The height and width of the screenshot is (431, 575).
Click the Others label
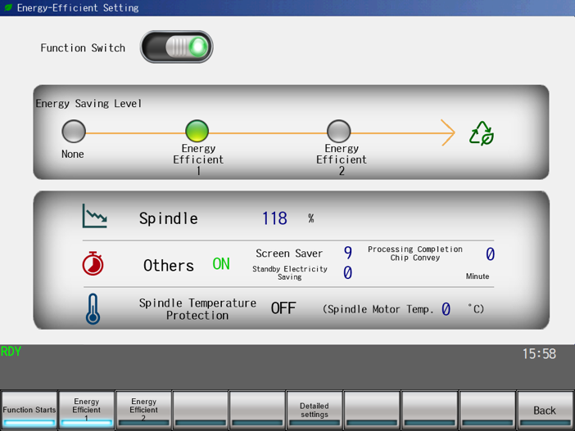168,266
